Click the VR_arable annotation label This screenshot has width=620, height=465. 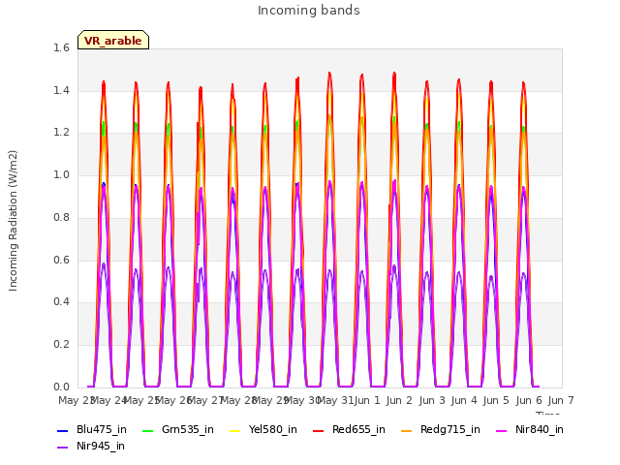tap(113, 41)
